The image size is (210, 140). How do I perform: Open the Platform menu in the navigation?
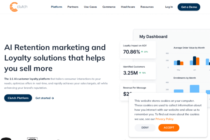(x=56, y=7)
